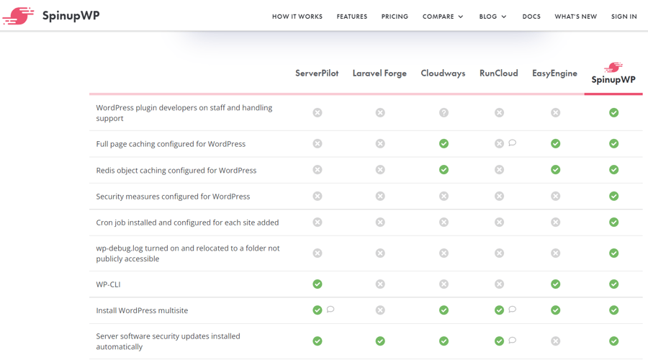Image resolution: width=648 pixels, height=360 pixels.
Task: Click ServerPilot comment bubble in multisite row
Action: pyautogui.click(x=330, y=309)
